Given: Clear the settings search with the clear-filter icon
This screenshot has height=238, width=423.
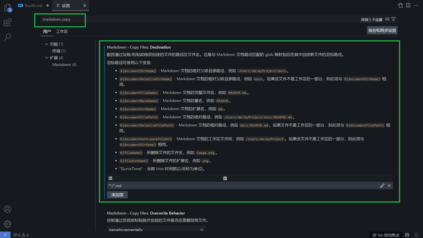Looking at the screenshot, I should (x=387, y=19).
